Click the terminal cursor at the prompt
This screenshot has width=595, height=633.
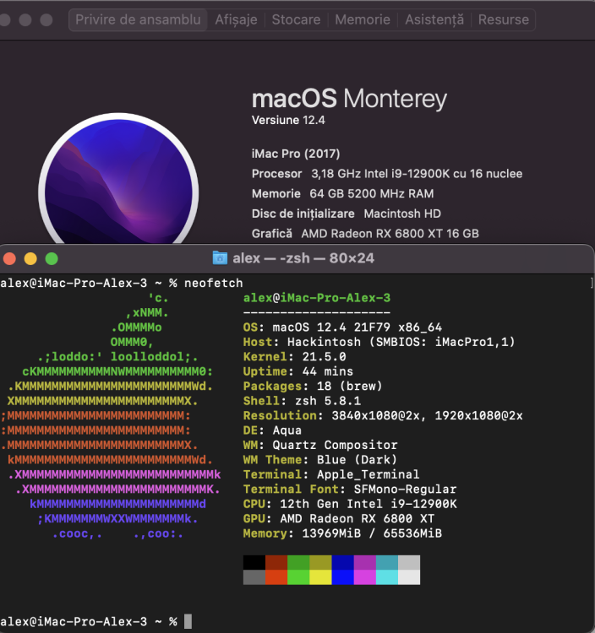click(188, 621)
